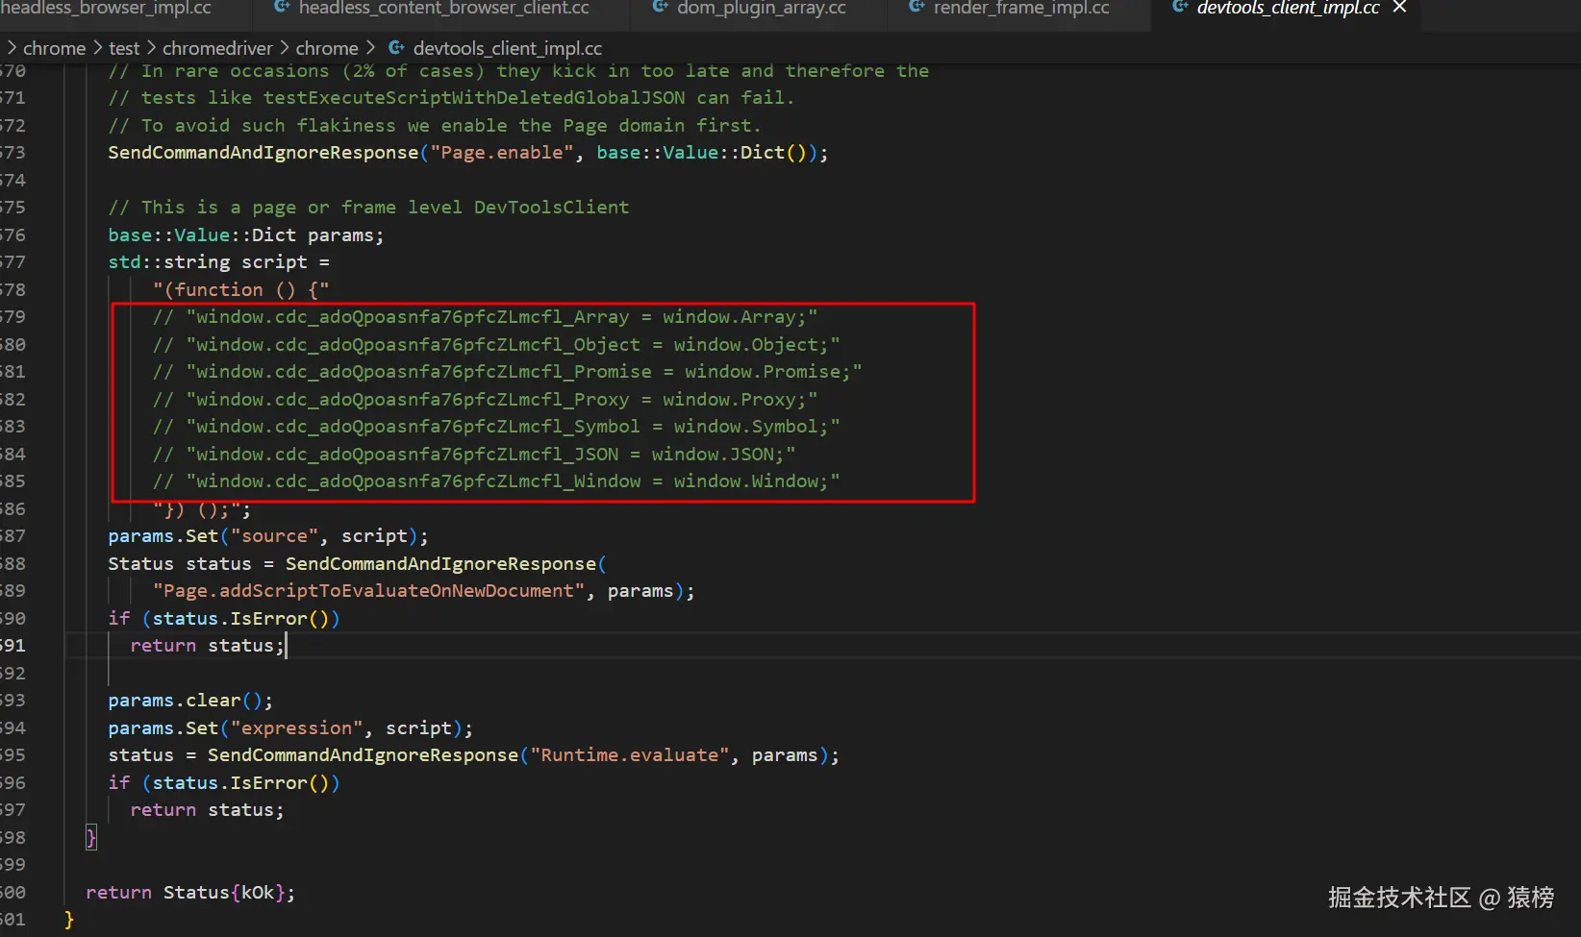Screen dimensions: 1581x937
Task: Click the commented cdc_ Promise assignment line
Action: click(x=508, y=372)
